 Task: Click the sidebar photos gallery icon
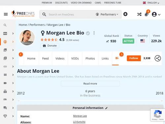5,50
